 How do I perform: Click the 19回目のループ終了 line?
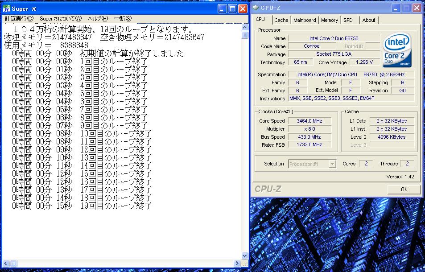[82, 206]
